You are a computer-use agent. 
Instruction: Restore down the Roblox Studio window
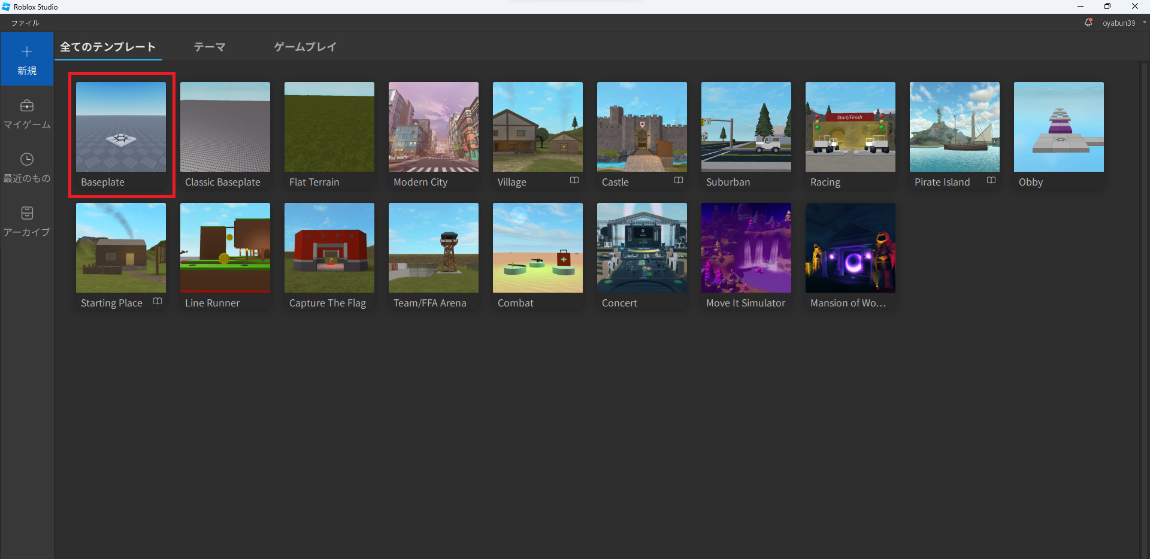pos(1107,7)
